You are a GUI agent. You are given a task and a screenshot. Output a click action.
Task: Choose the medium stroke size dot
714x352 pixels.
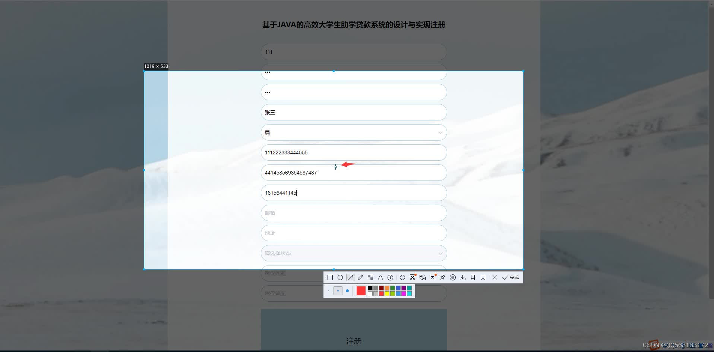pos(338,291)
